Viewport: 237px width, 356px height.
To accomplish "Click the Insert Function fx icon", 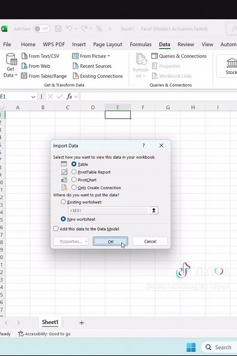I will click(x=69, y=97).
